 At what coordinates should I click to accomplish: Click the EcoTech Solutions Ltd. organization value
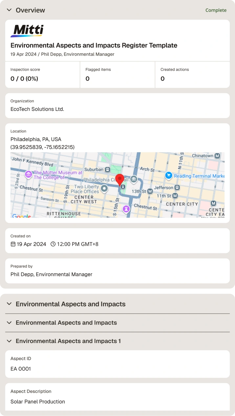pyautogui.click(x=37, y=109)
